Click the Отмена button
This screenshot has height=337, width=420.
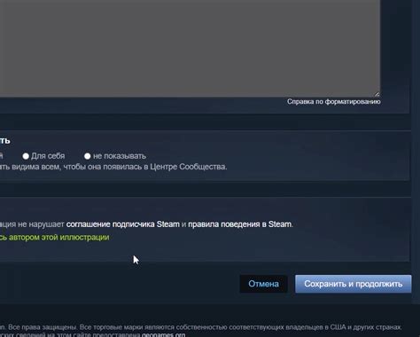pyautogui.click(x=263, y=284)
